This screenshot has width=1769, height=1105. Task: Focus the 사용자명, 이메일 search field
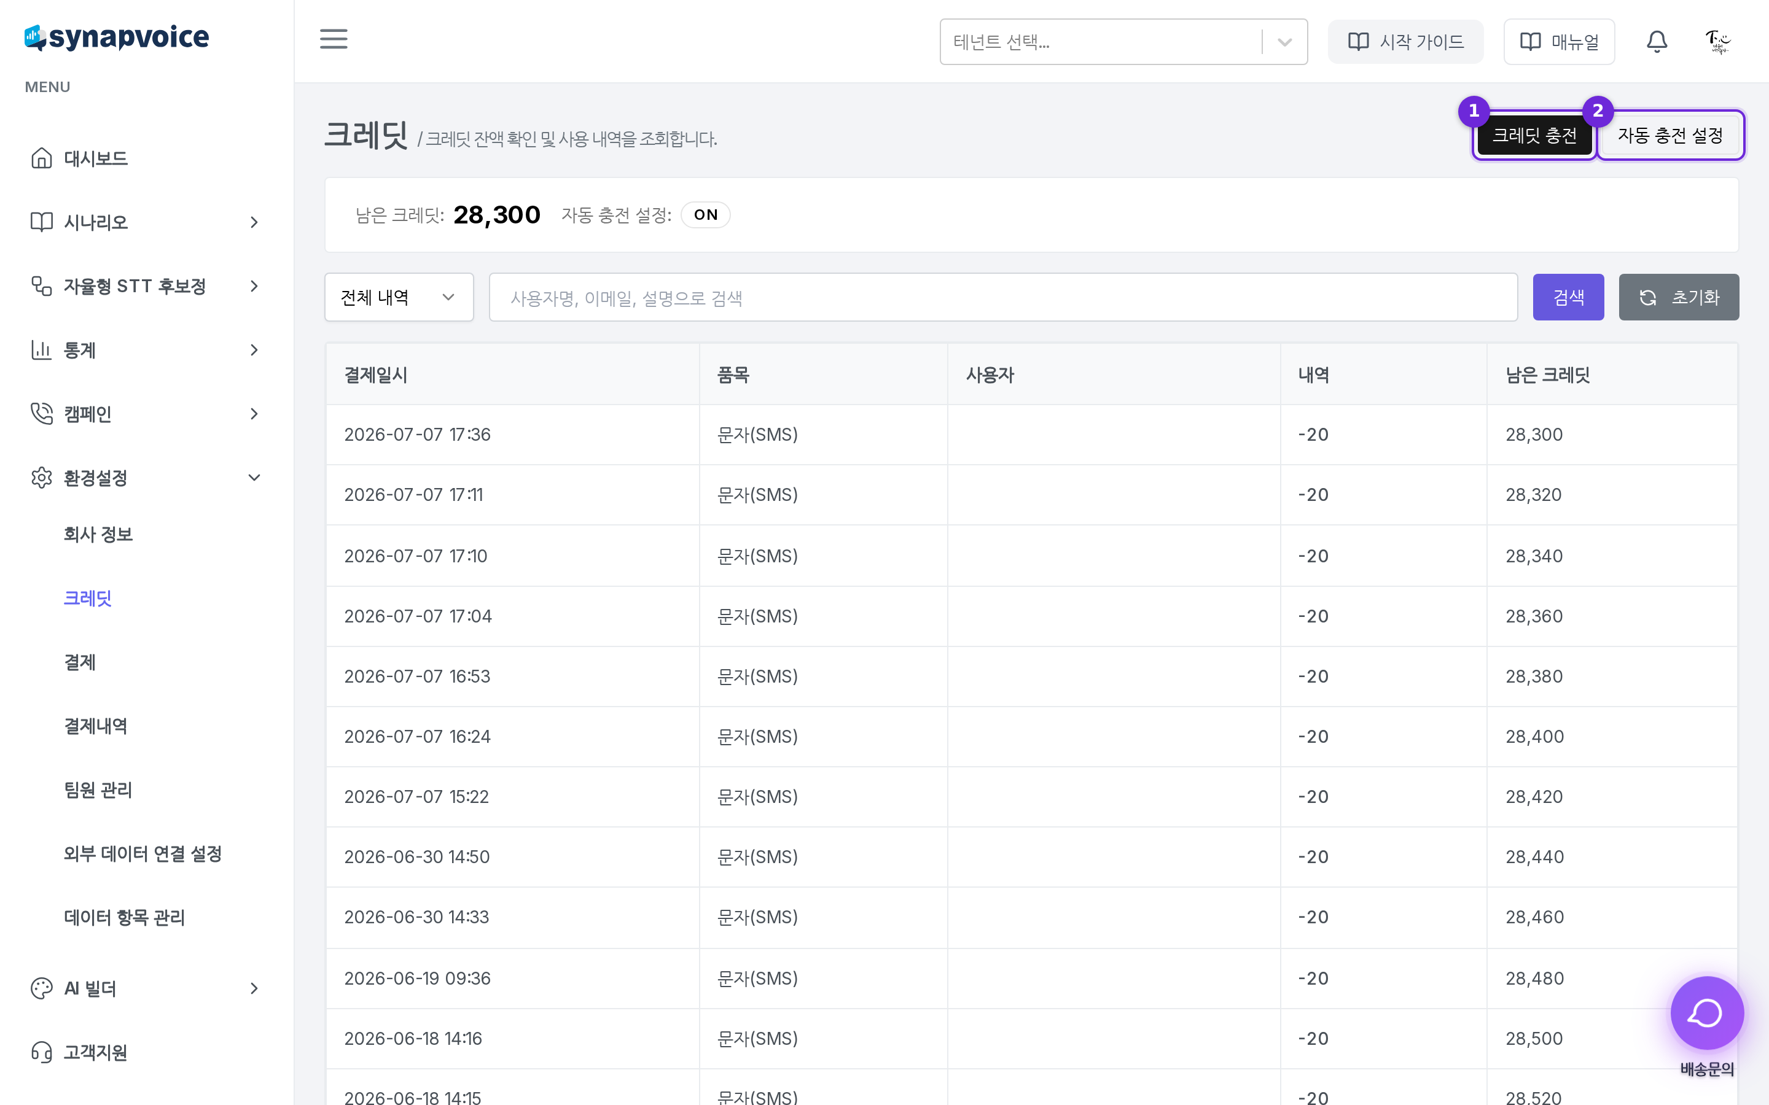(x=1003, y=298)
